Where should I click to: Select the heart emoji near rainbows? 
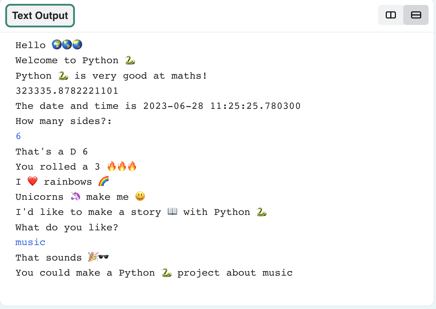[32, 181]
